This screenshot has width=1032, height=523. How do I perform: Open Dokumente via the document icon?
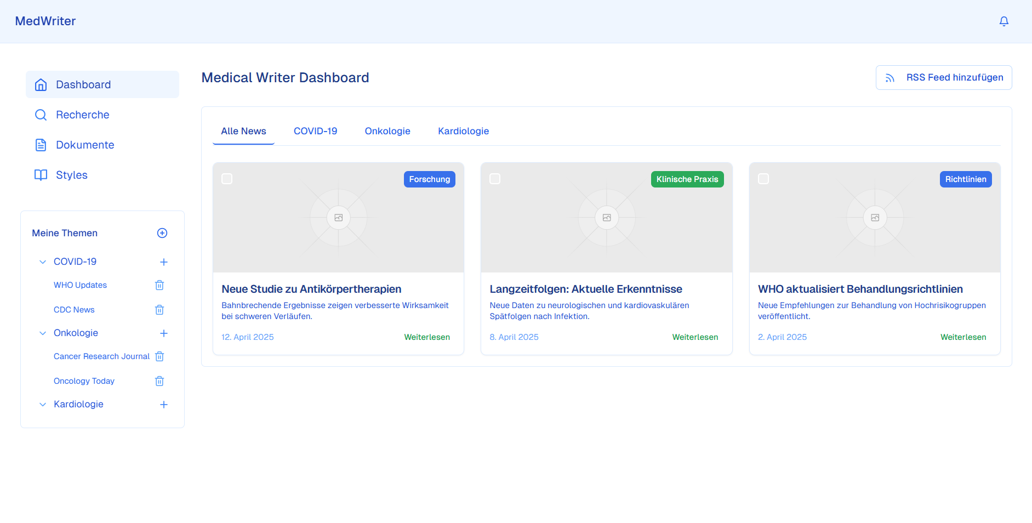pos(41,145)
